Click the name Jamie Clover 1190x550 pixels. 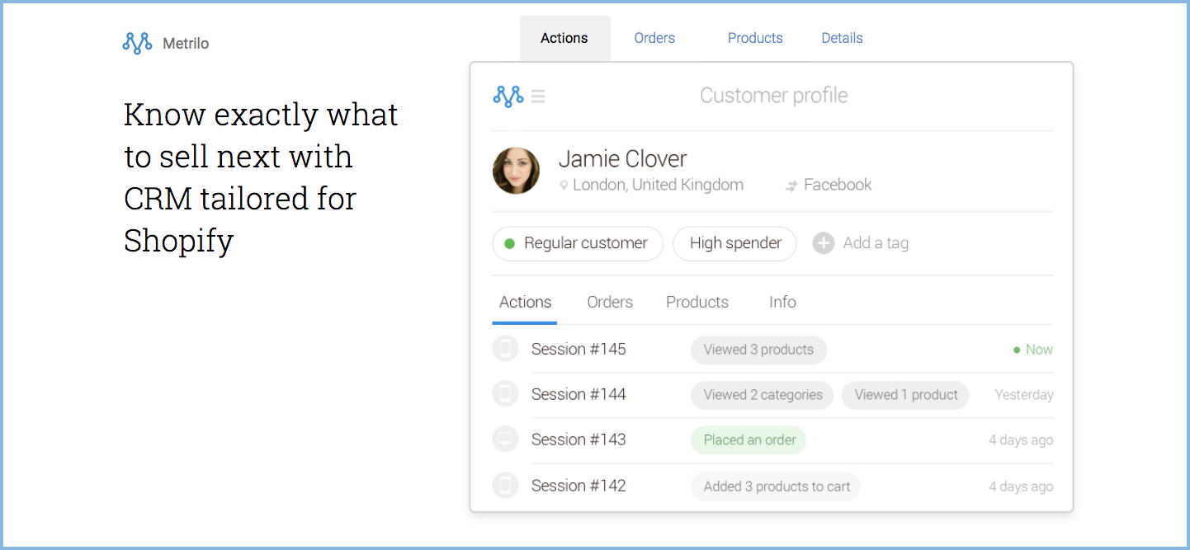coord(623,158)
